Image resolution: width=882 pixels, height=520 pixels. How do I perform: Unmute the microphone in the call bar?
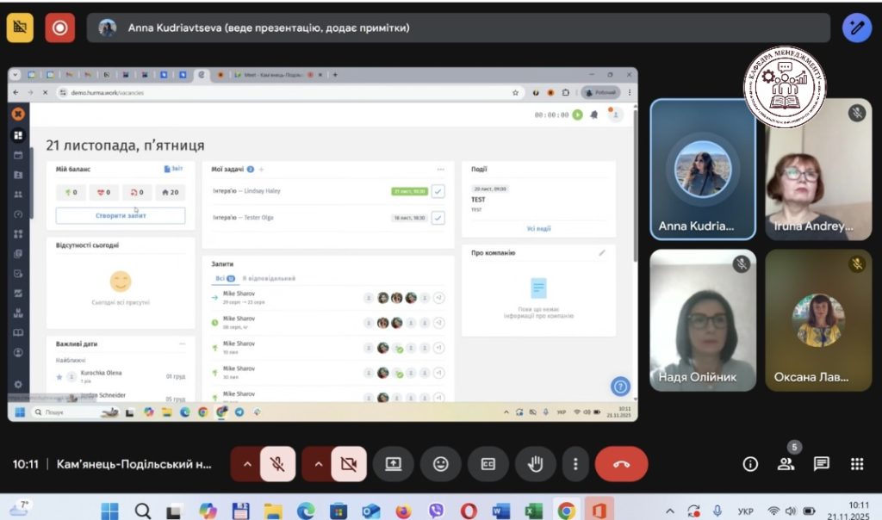[x=277, y=464]
